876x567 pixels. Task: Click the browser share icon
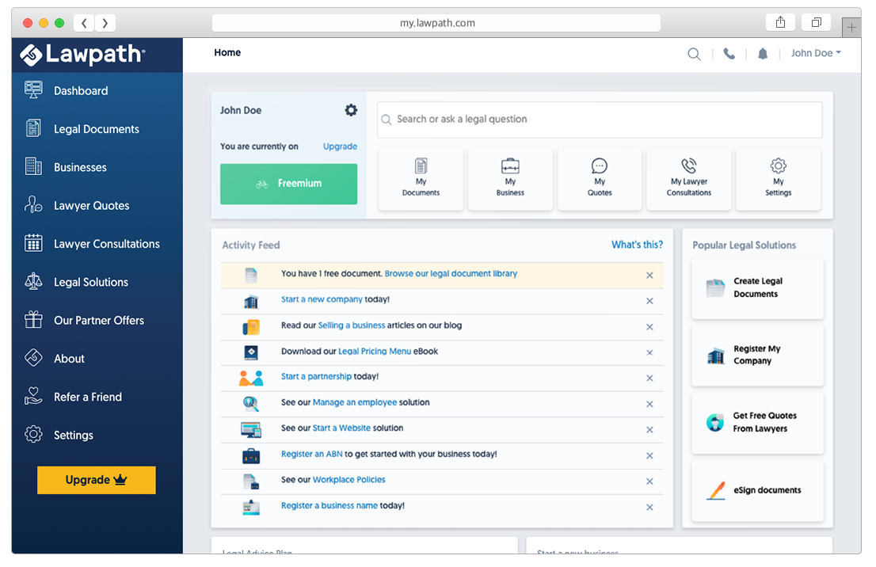[780, 22]
